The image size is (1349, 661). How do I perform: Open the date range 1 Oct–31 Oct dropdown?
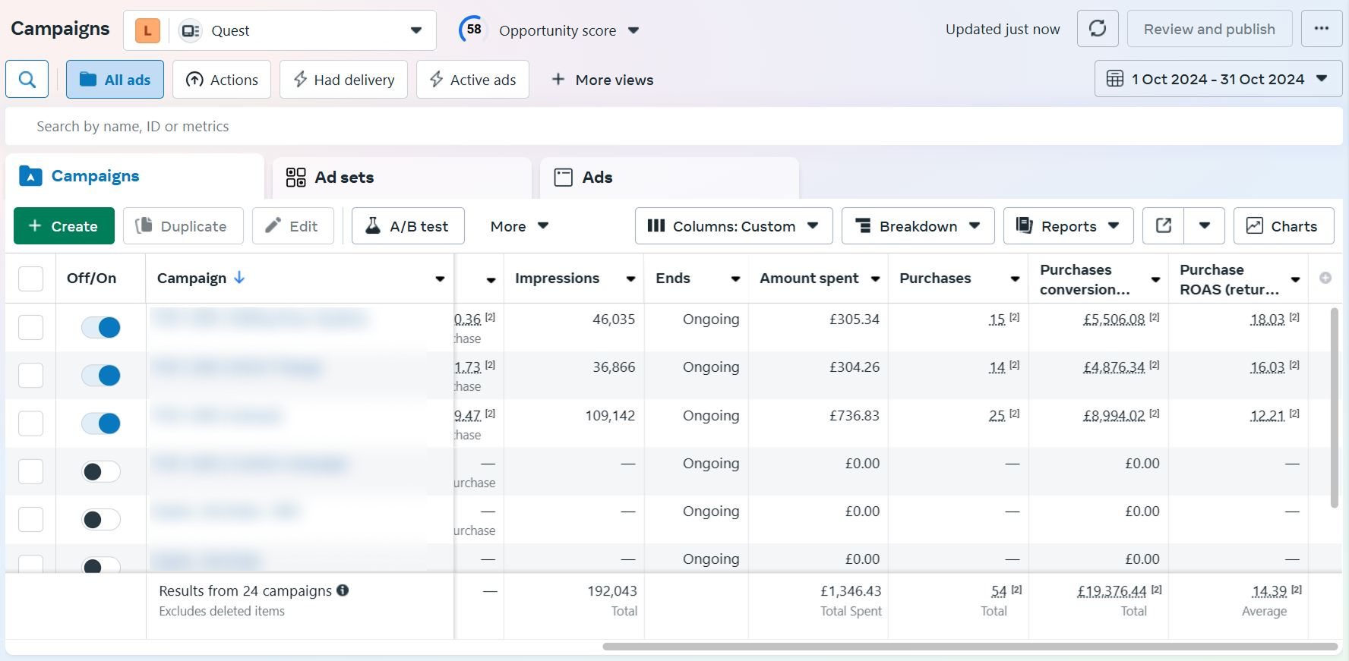1218,80
